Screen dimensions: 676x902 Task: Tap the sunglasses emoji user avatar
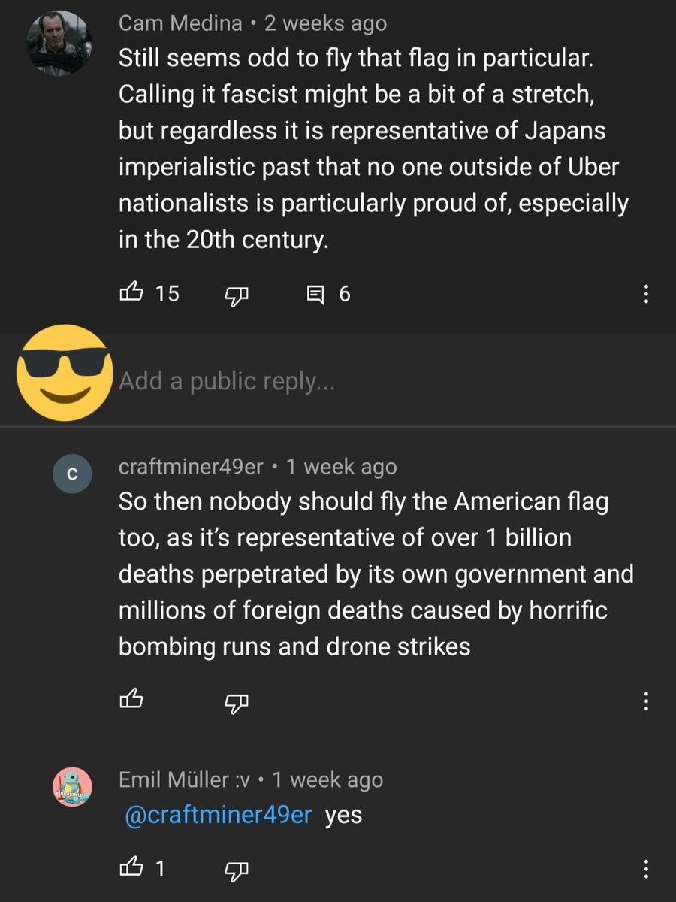tap(64, 371)
